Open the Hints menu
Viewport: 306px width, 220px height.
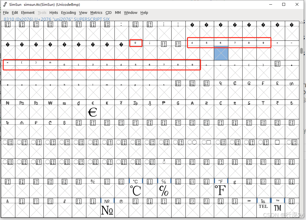54,13
